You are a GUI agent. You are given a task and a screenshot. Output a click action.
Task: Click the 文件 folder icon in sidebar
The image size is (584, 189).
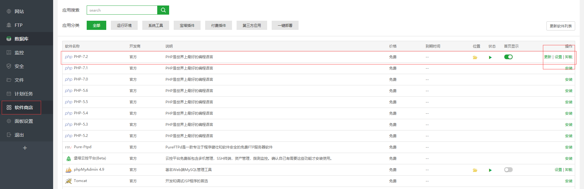click(9, 80)
